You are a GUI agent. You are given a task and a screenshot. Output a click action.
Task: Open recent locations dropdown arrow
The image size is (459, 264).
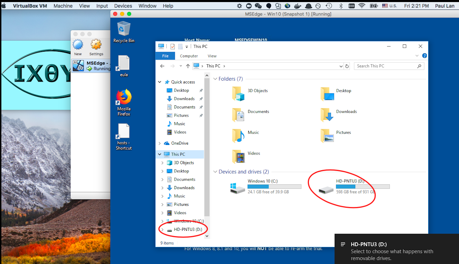pos(180,66)
